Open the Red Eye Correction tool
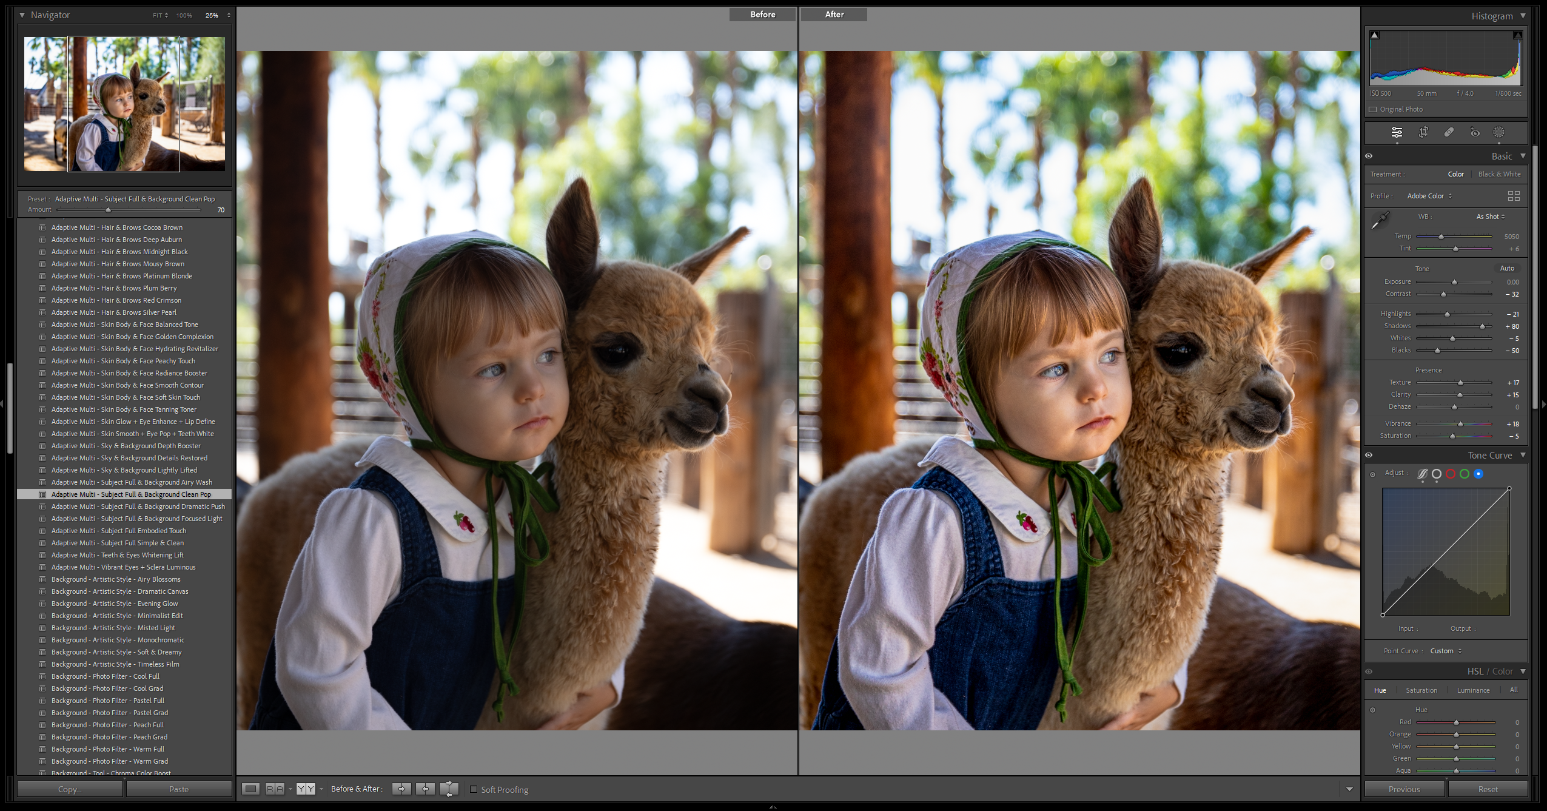 (x=1475, y=132)
